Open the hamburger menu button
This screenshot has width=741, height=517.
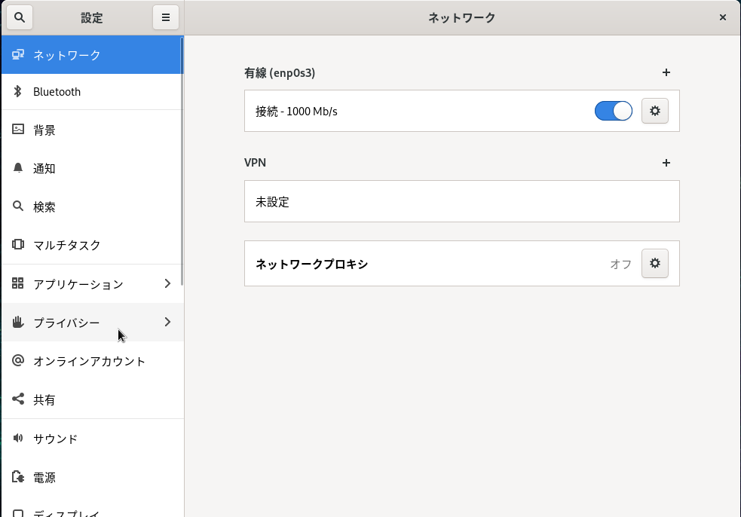[166, 17]
